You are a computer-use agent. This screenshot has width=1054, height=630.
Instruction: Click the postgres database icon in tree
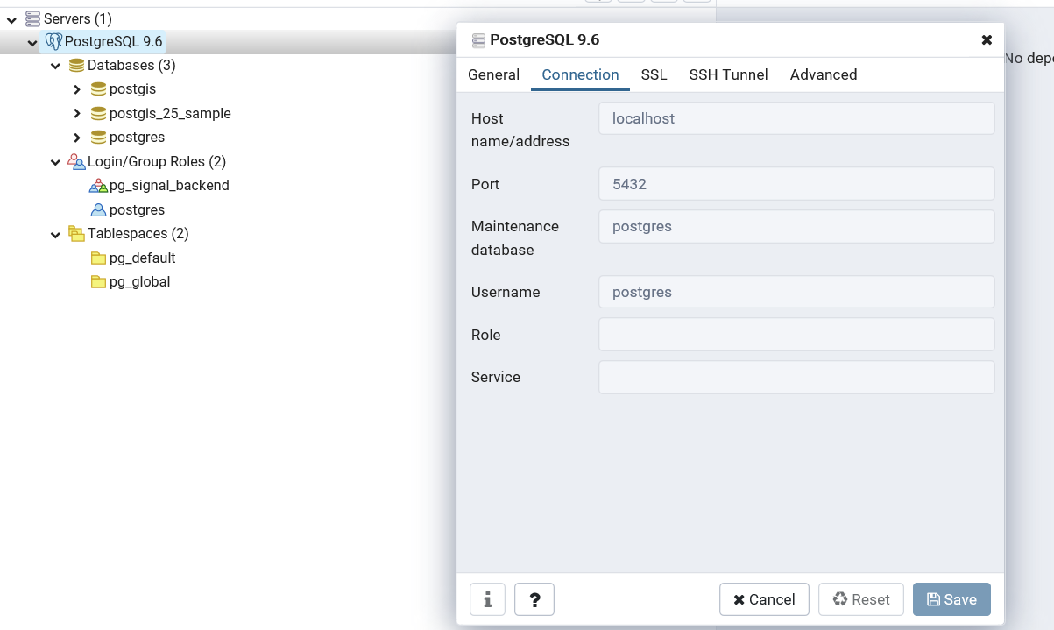click(x=99, y=138)
